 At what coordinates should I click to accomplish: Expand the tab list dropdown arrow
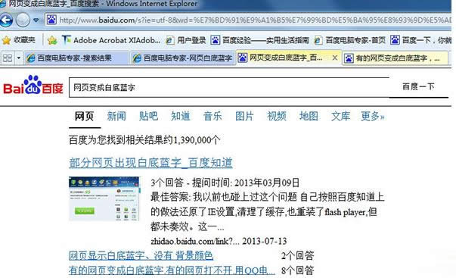(x=19, y=58)
